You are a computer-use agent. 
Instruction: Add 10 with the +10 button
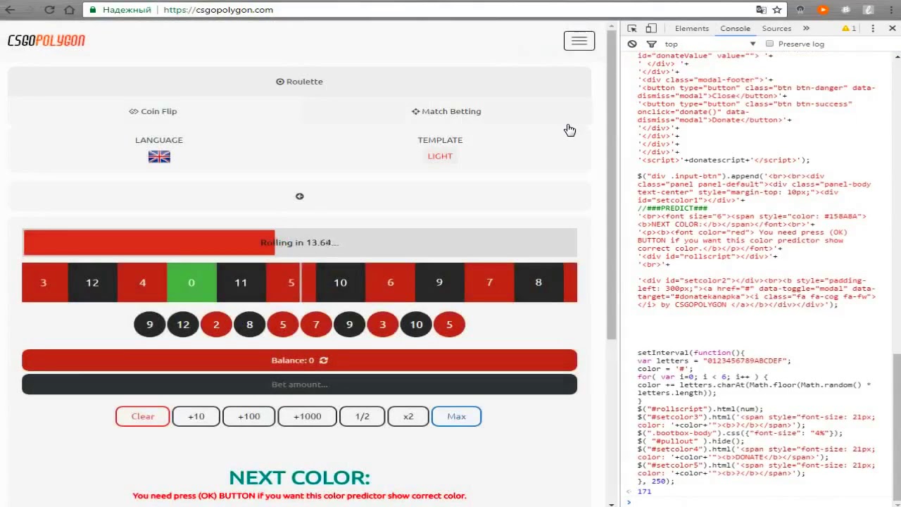point(196,416)
